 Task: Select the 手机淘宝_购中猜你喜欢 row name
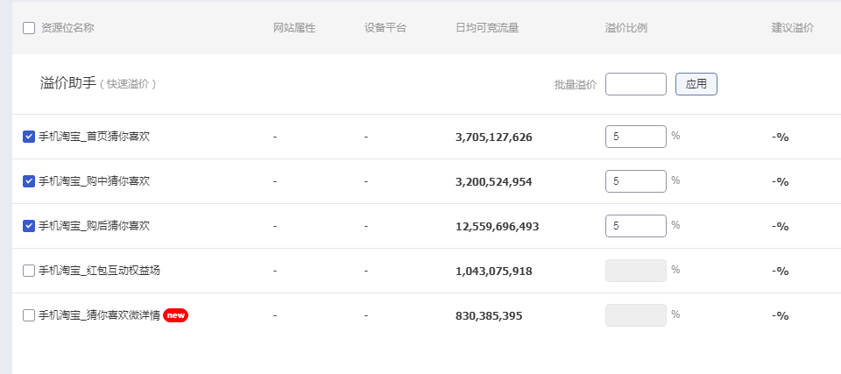coord(95,181)
